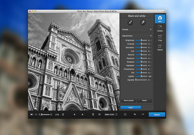
Task: Click the trash delete icon
Action: pyautogui.click(x=93, y=115)
